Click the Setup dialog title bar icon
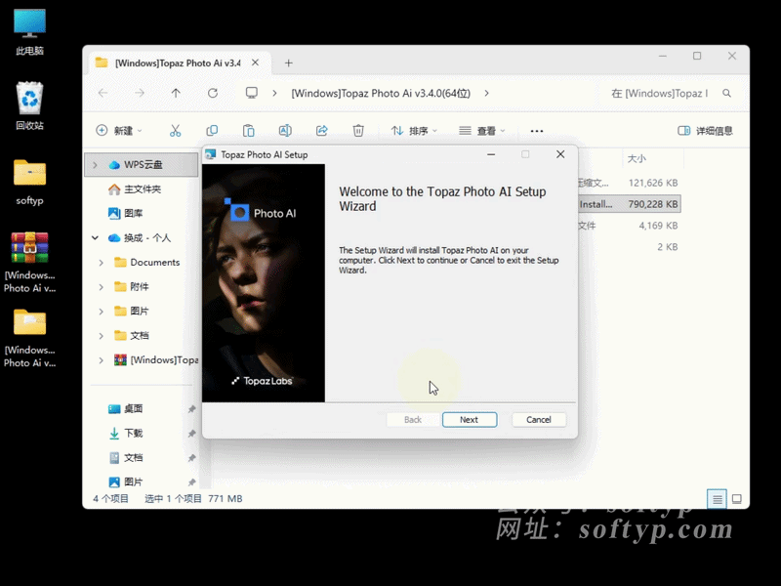Viewport: 781px width, 586px height. pyautogui.click(x=211, y=154)
